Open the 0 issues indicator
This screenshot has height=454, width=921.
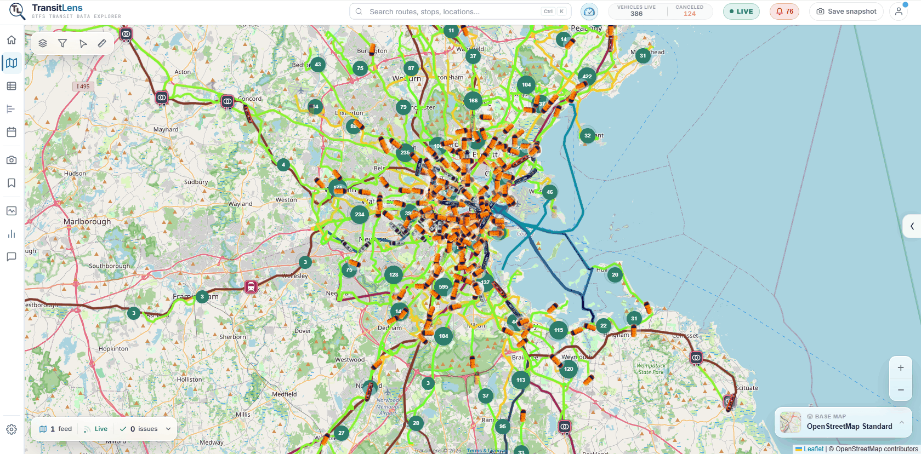[139, 429]
